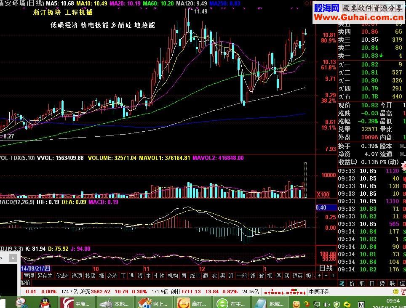The width and height of the screenshot is (406, 308).
Task: Select the 逃顶 indicator tab
Action: [x=77, y=276]
